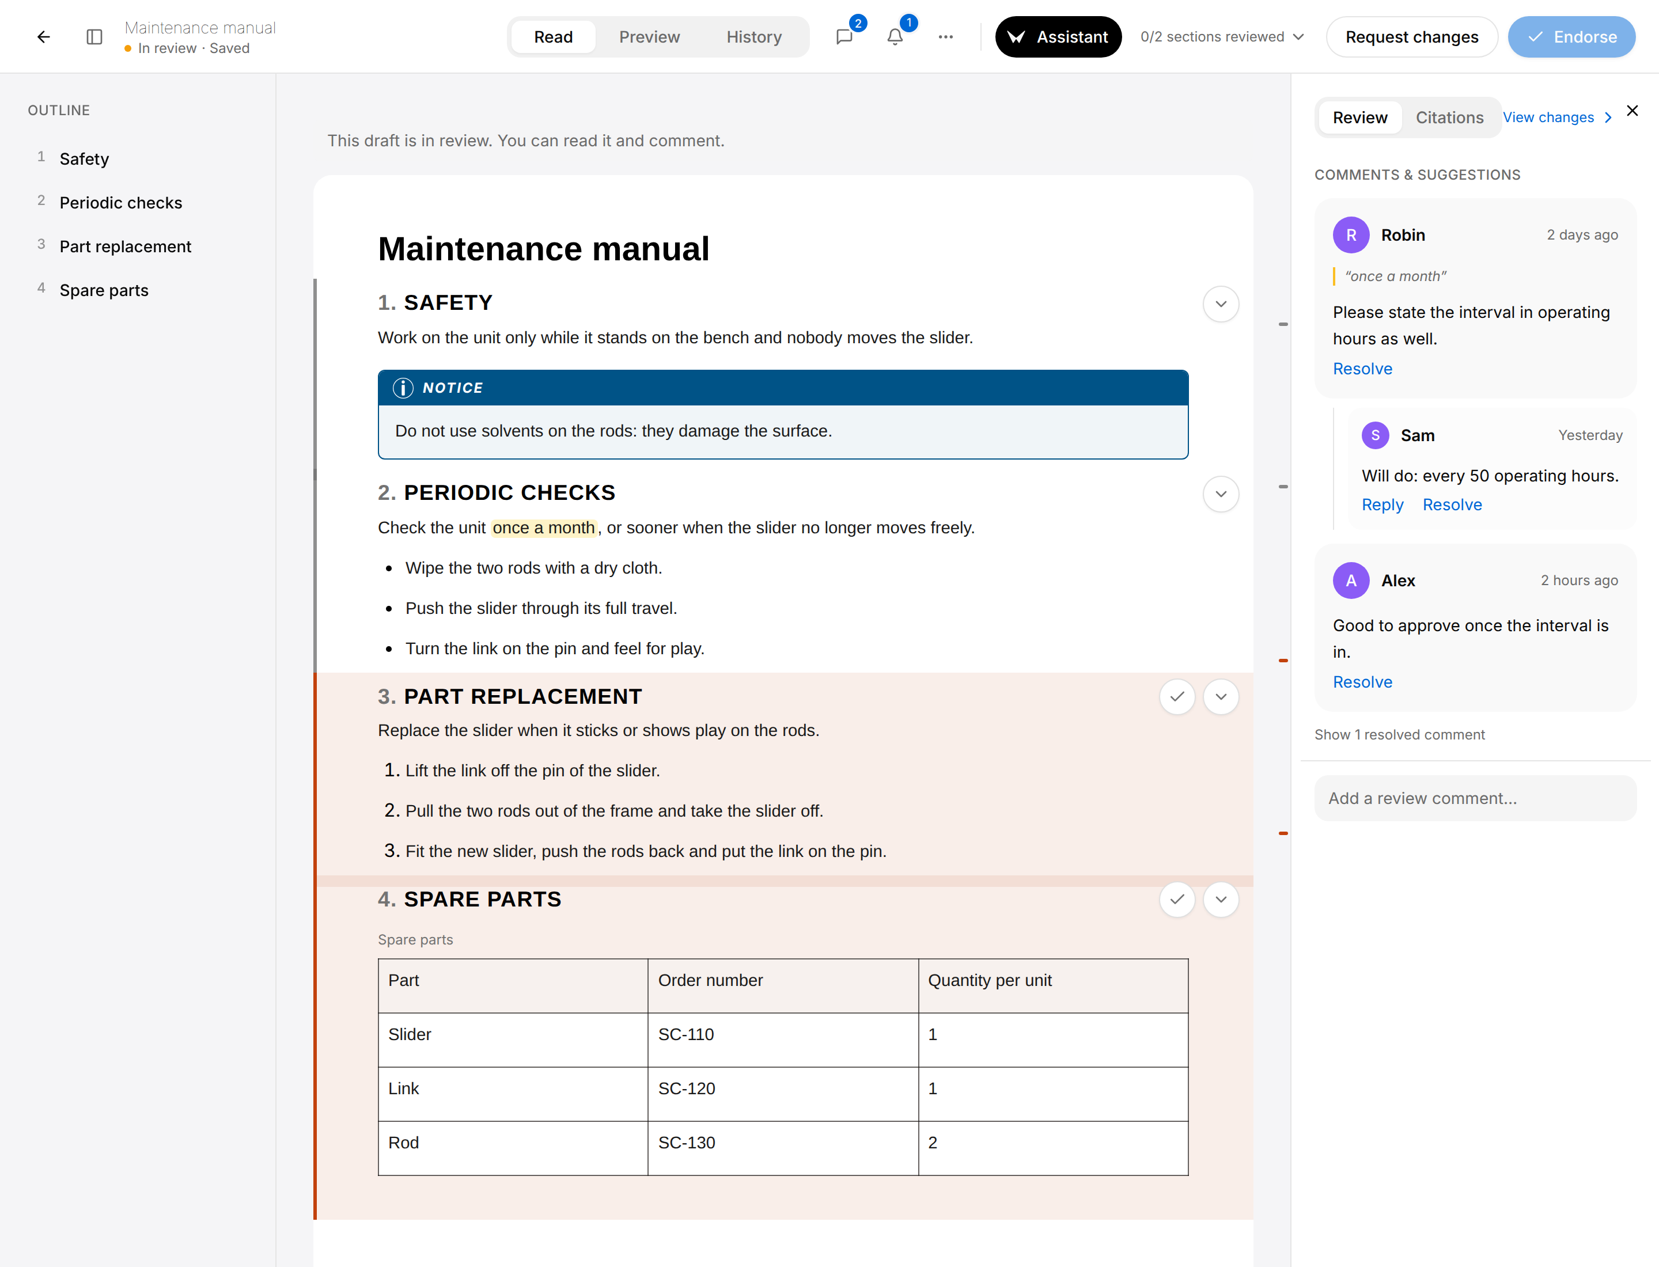This screenshot has width=1659, height=1267.
Task: Click the grey change marker beside Safety
Action: click(1282, 324)
